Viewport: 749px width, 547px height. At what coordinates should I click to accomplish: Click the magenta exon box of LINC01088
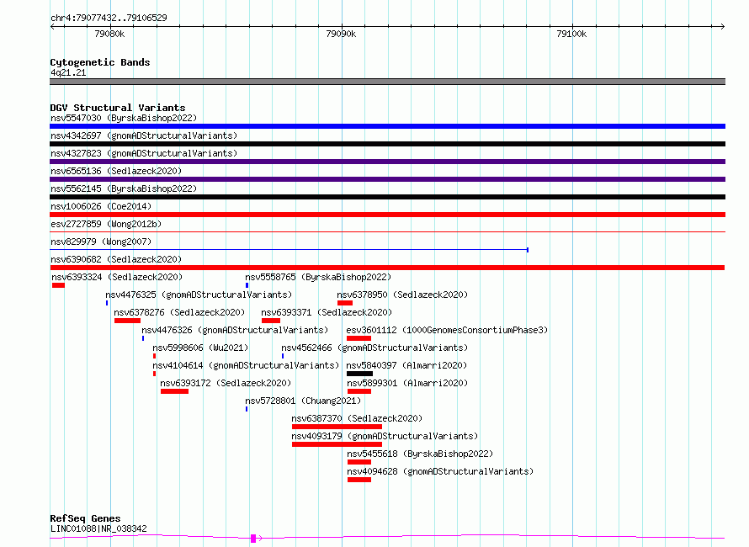click(253, 539)
